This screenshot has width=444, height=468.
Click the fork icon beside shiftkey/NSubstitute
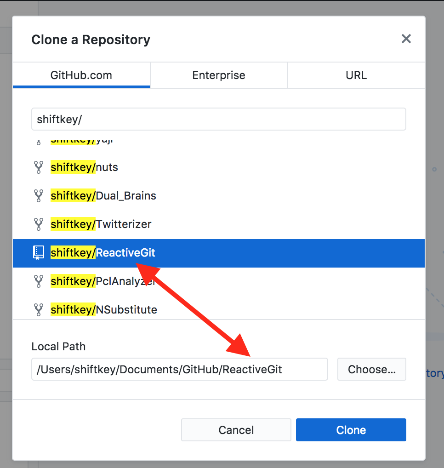[x=39, y=309]
